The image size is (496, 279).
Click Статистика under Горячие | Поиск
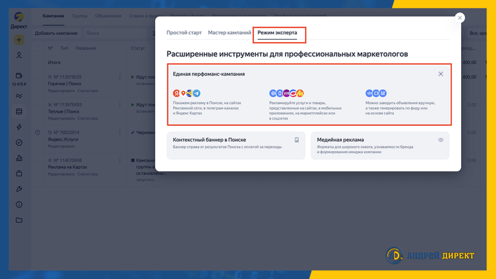tap(88, 91)
